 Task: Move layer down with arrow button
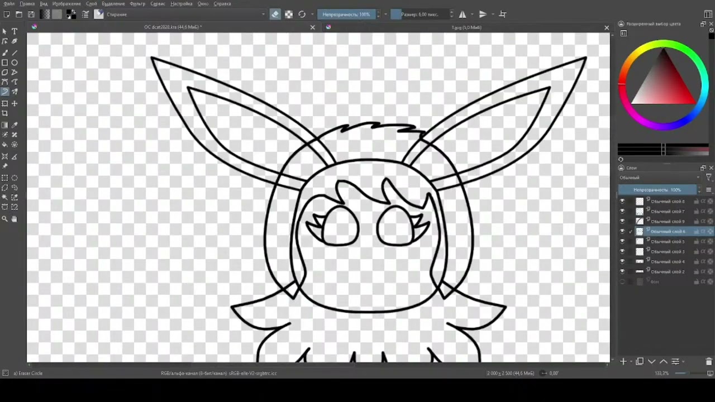tap(651, 362)
